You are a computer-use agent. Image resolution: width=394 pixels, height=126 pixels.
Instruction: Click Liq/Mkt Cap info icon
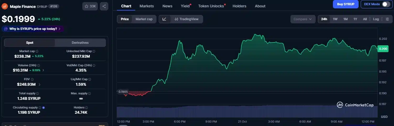coord(90,79)
